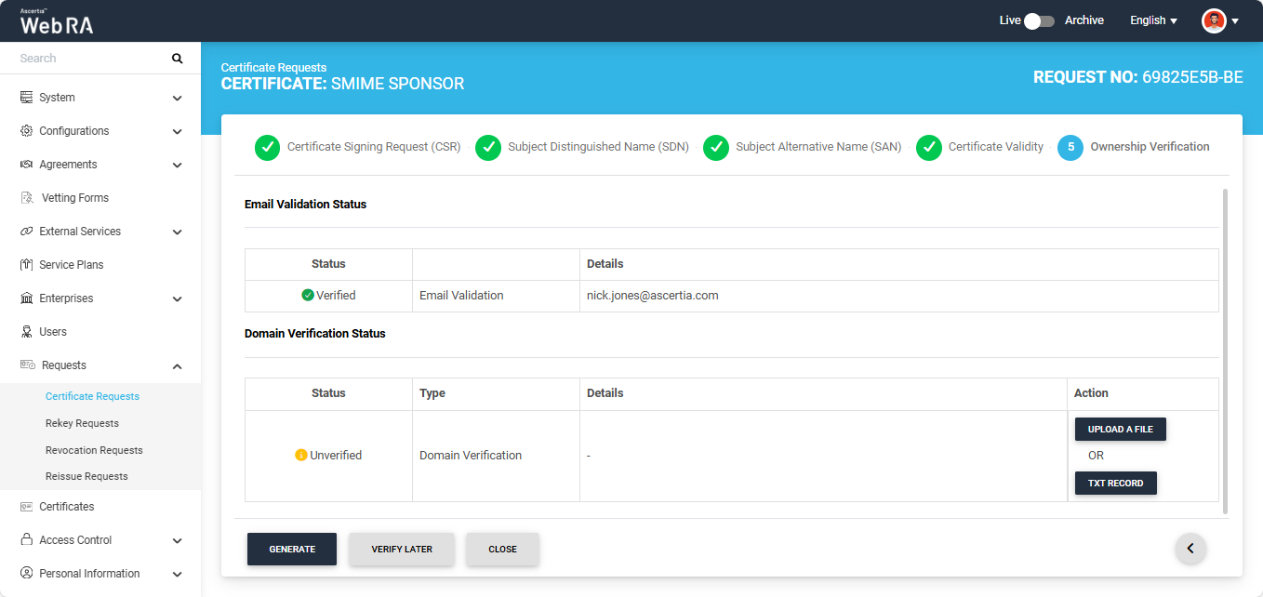1263x597 pixels.
Task: Click the Upload a File button
Action: 1120,430
